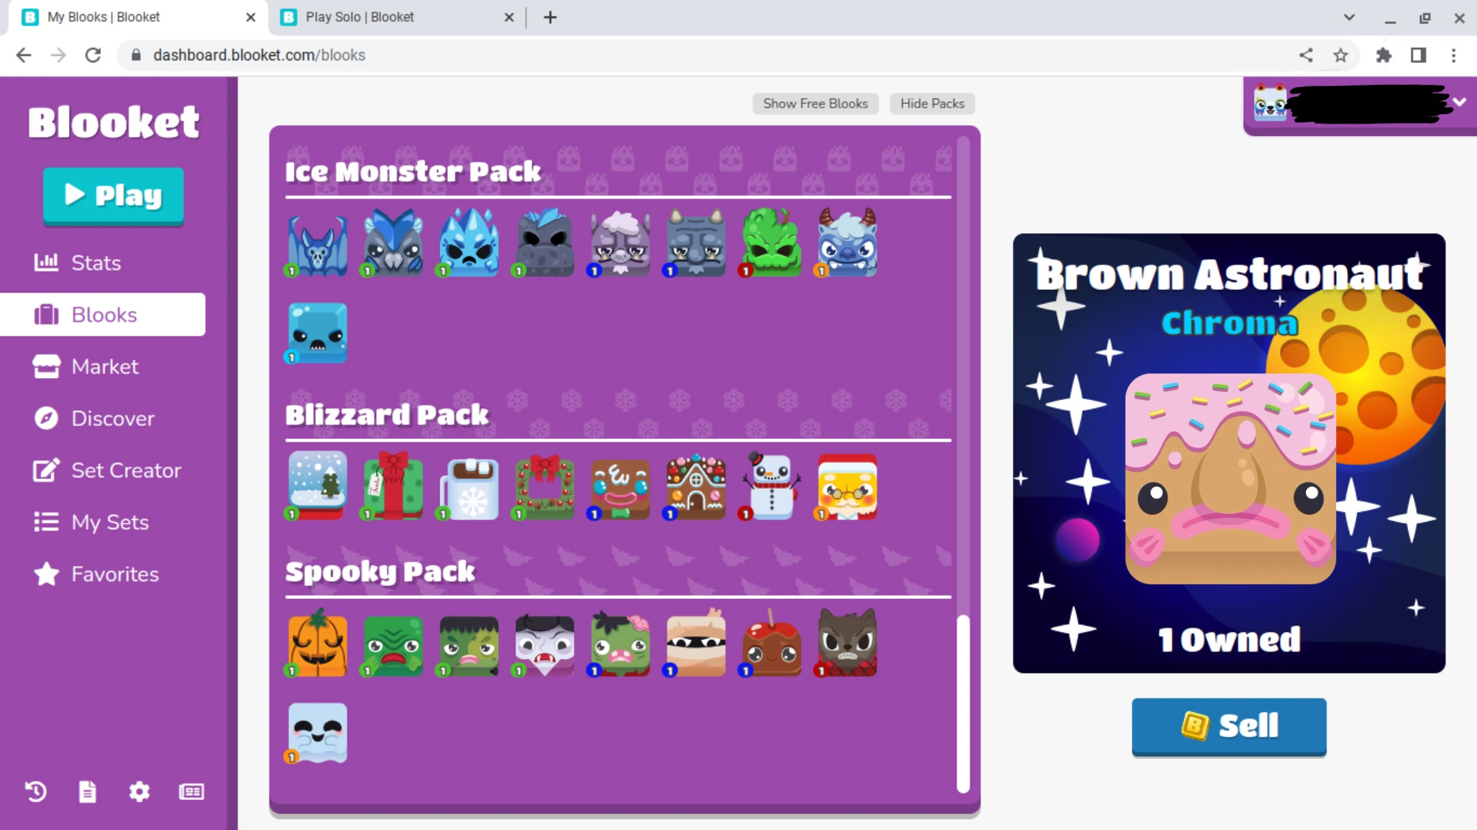
Task: Select the Ghost blook in Spooky Pack
Action: [x=317, y=732]
